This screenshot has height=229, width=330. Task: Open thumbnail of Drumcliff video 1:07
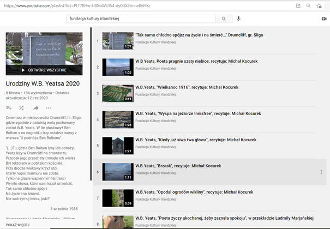coord(118,41)
